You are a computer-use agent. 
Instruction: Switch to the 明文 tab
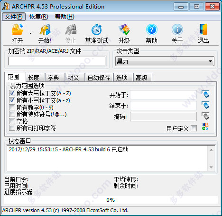coord(75,78)
